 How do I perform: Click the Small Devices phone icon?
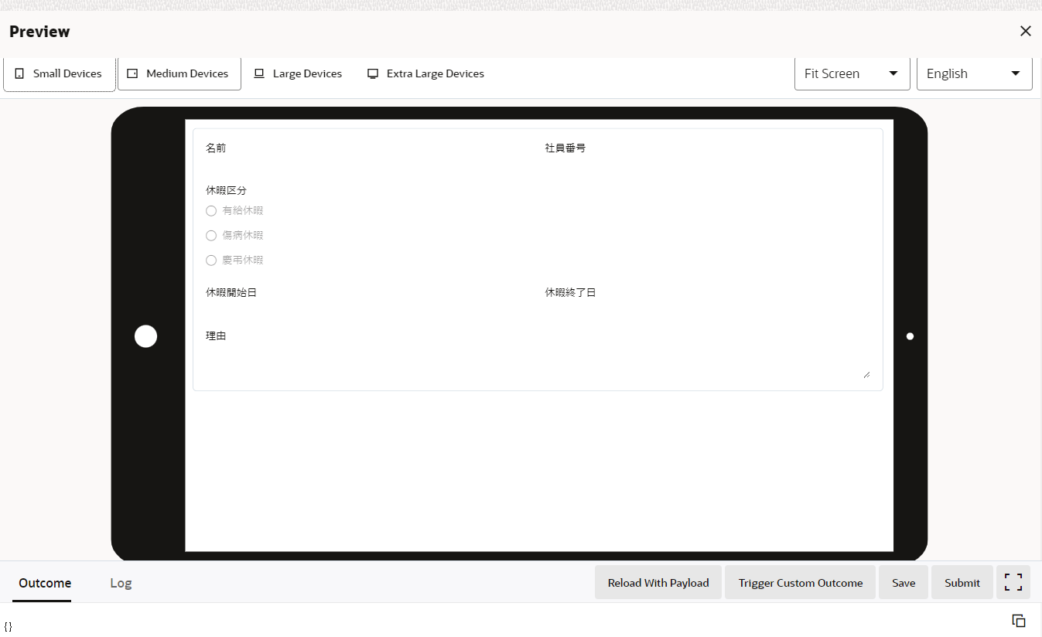(x=19, y=74)
